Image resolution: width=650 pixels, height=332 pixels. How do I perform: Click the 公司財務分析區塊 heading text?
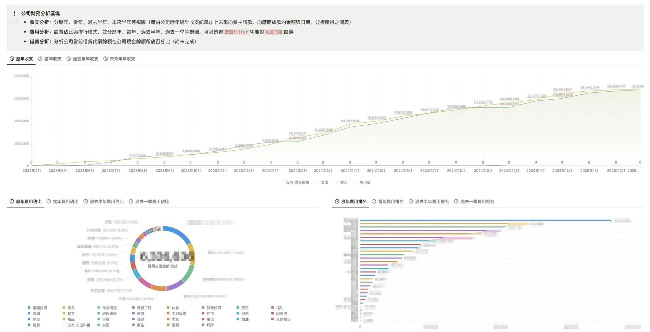[40, 13]
